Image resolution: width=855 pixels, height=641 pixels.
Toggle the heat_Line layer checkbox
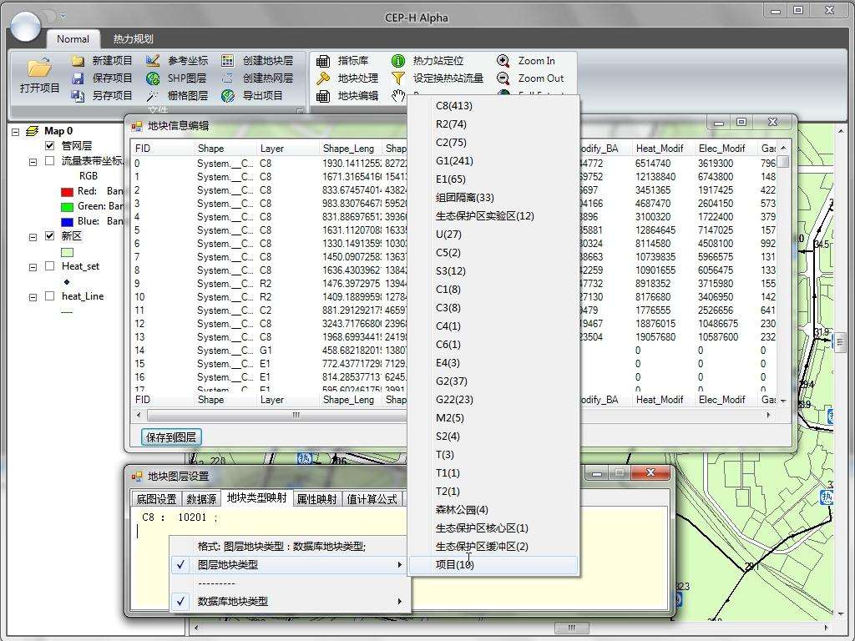(x=49, y=296)
